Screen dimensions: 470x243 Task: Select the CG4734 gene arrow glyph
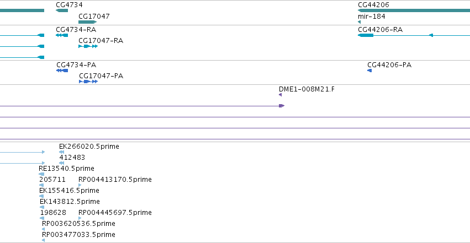[x=62, y=10]
